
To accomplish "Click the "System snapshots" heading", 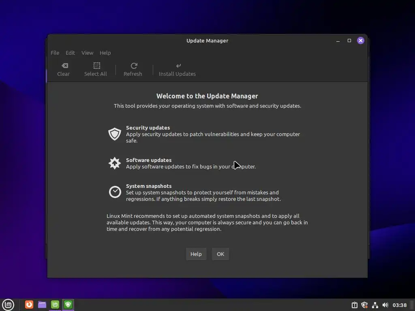I will pos(148,186).
